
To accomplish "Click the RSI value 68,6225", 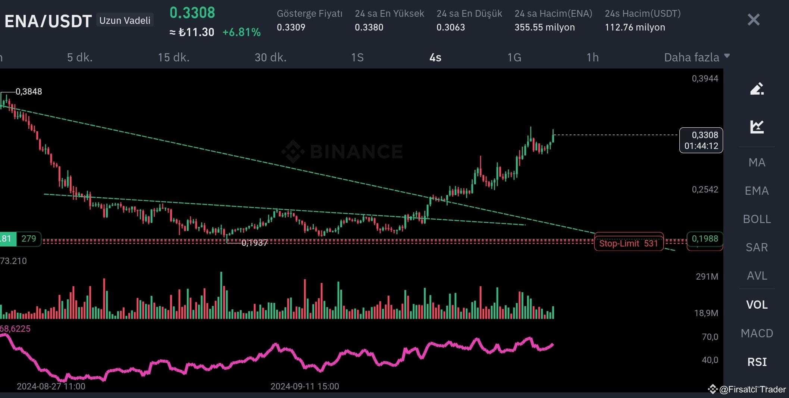I will pos(15,329).
